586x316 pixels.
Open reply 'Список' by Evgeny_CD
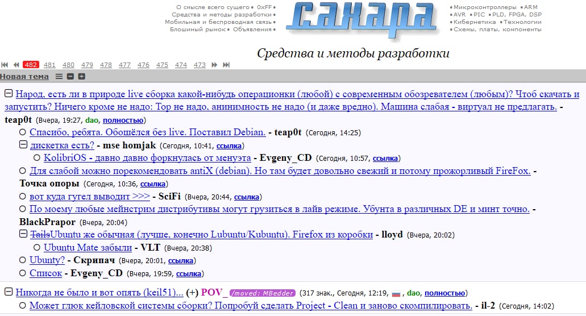(45, 273)
